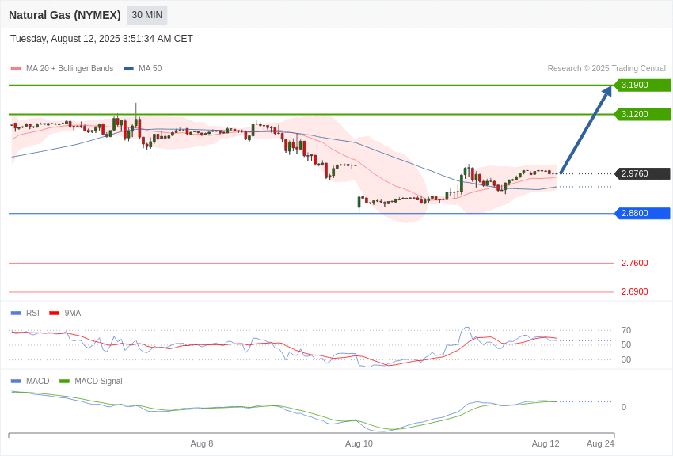
Task: Click the 30 MIN timeframe badge
Action: click(146, 15)
